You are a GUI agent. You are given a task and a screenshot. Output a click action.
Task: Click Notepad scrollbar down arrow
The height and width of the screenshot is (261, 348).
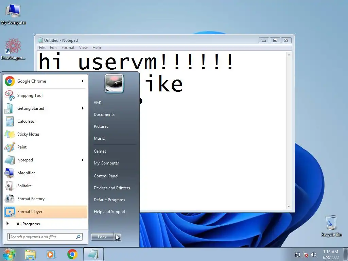[289, 207]
